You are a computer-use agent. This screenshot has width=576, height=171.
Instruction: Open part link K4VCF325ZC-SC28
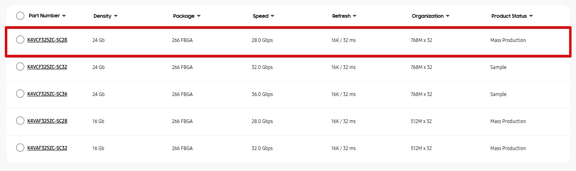coord(47,40)
